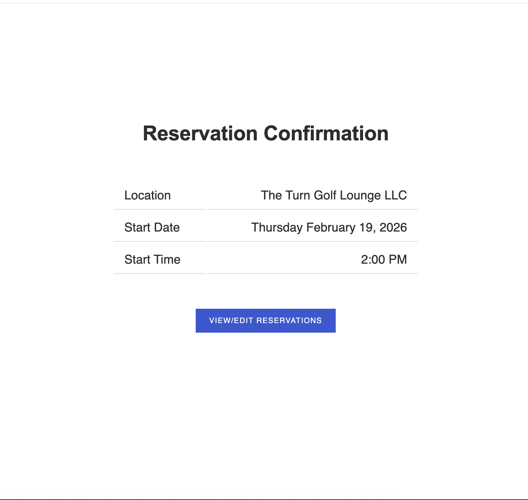
Task: Click the word RESERVATIONS on the blue button
Action: point(289,320)
